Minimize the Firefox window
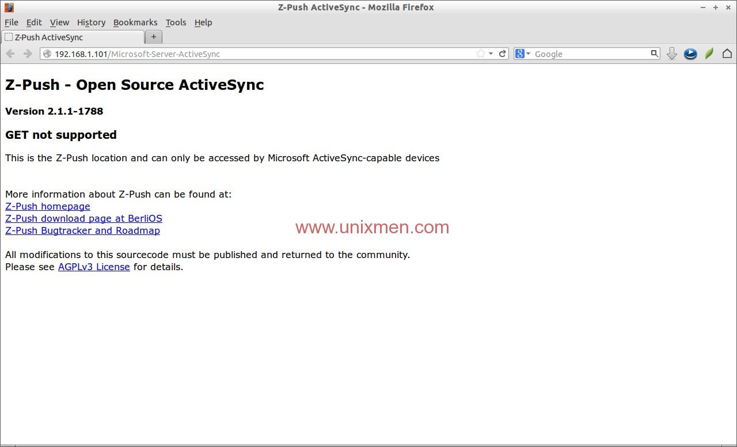 (x=703, y=7)
